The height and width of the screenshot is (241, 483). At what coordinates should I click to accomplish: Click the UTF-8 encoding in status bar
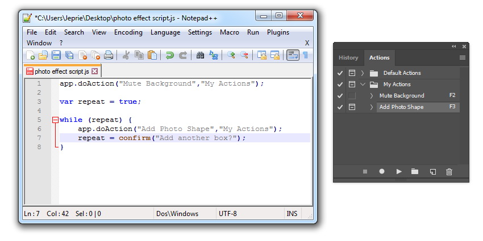[x=228, y=213]
